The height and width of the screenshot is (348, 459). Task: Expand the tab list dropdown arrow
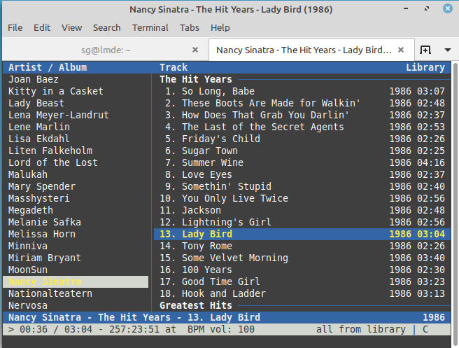(x=446, y=50)
